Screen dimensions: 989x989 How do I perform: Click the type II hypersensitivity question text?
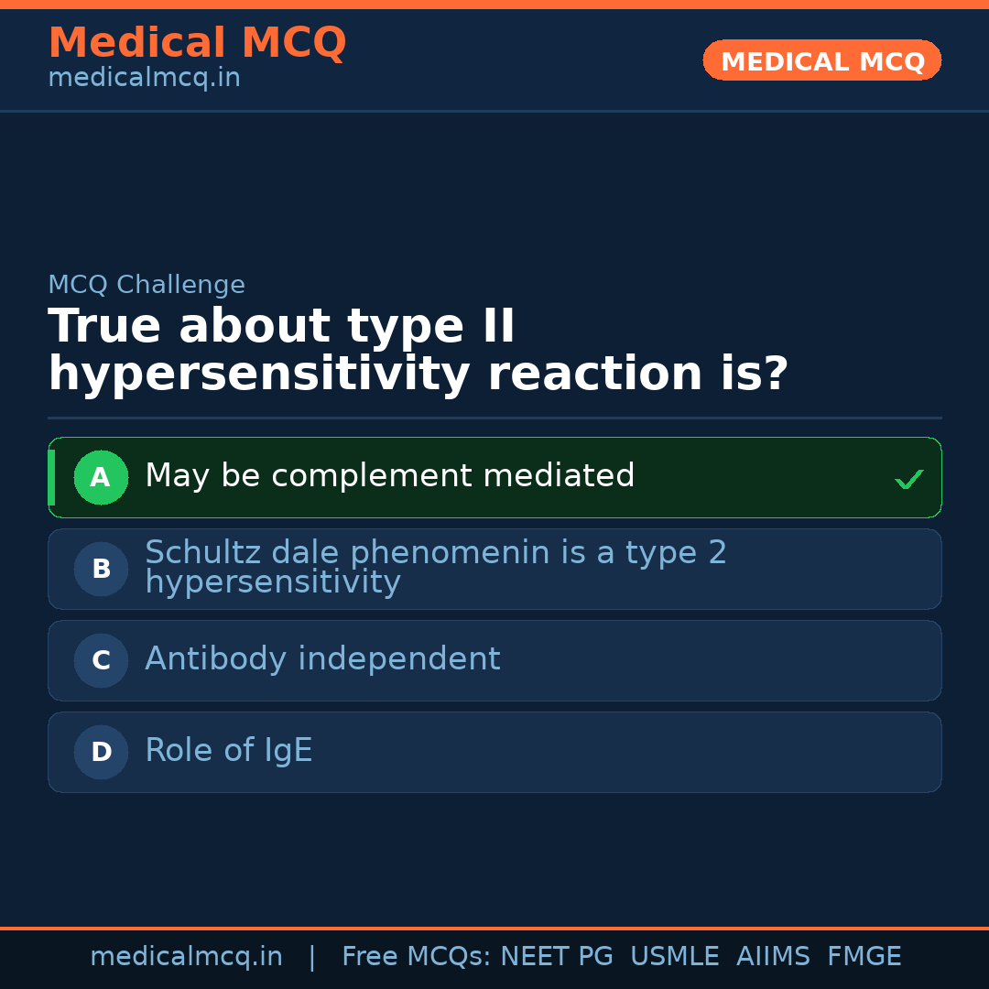tap(418, 351)
